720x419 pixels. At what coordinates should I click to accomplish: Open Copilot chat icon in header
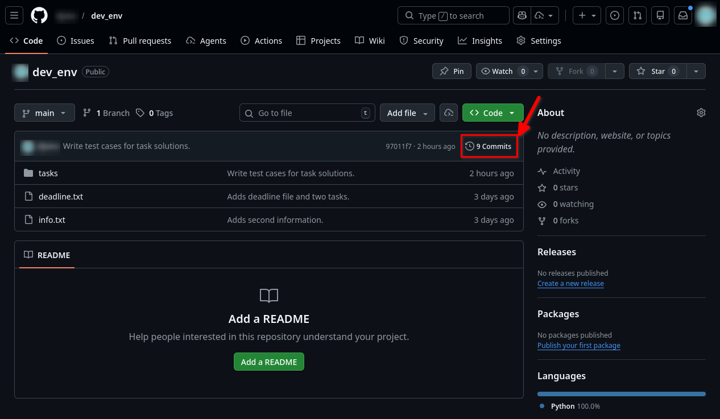click(x=522, y=15)
